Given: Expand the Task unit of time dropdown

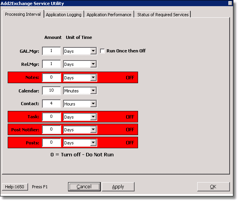Looking at the screenshot, I should (x=93, y=117).
